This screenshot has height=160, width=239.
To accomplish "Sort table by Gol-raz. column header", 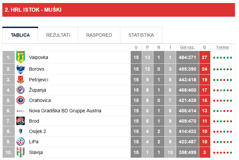I will [x=187, y=47].
